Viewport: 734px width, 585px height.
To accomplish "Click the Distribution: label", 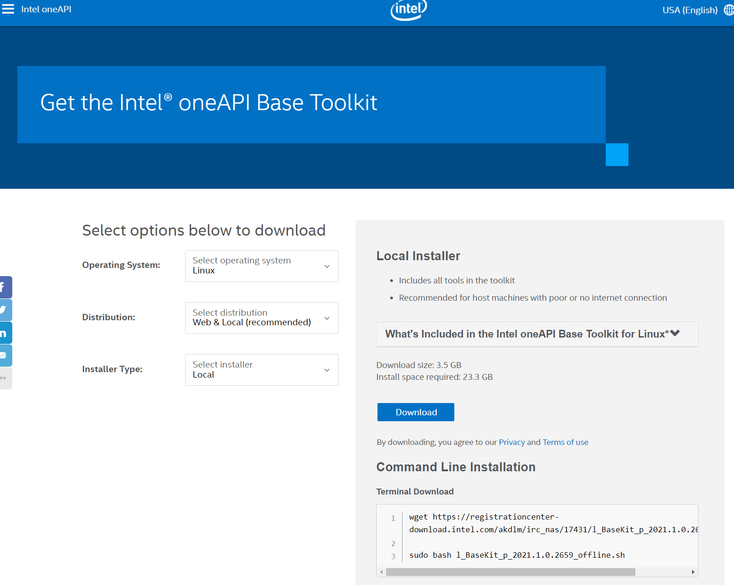I will pyautogui.click(x=109, y=317).
